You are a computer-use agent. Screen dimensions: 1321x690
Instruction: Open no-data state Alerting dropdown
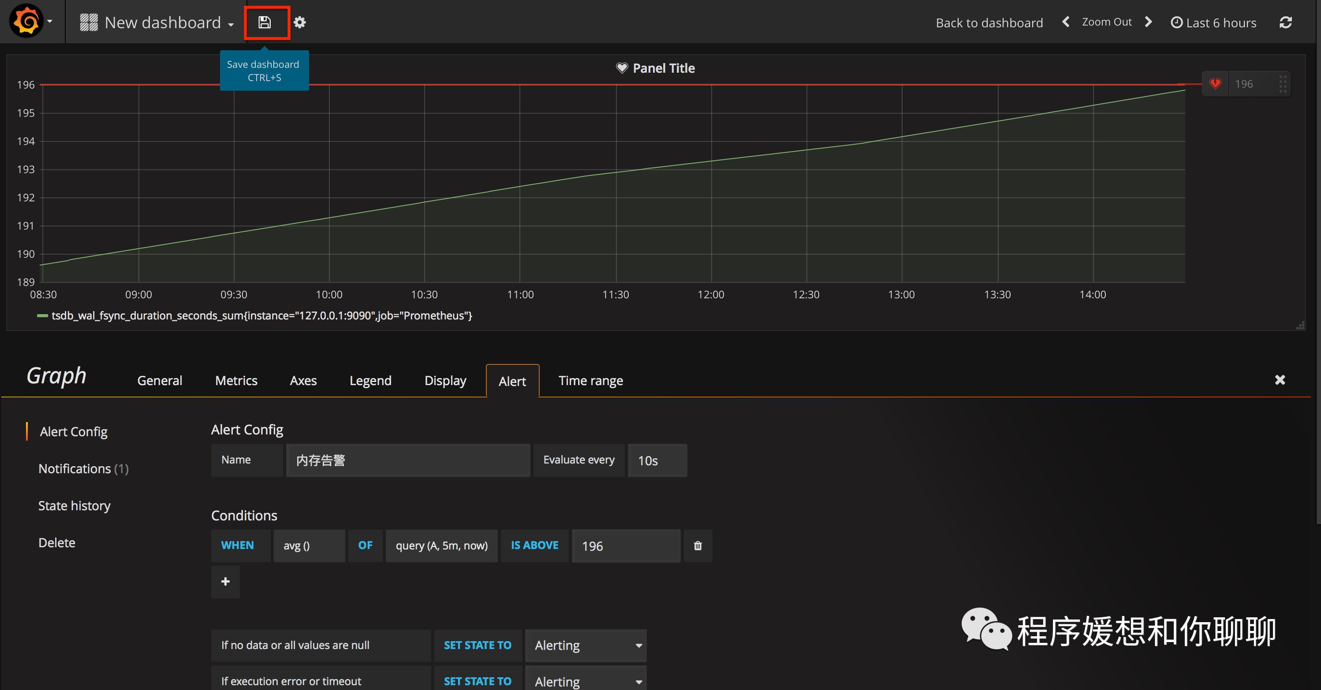(586, 645)
